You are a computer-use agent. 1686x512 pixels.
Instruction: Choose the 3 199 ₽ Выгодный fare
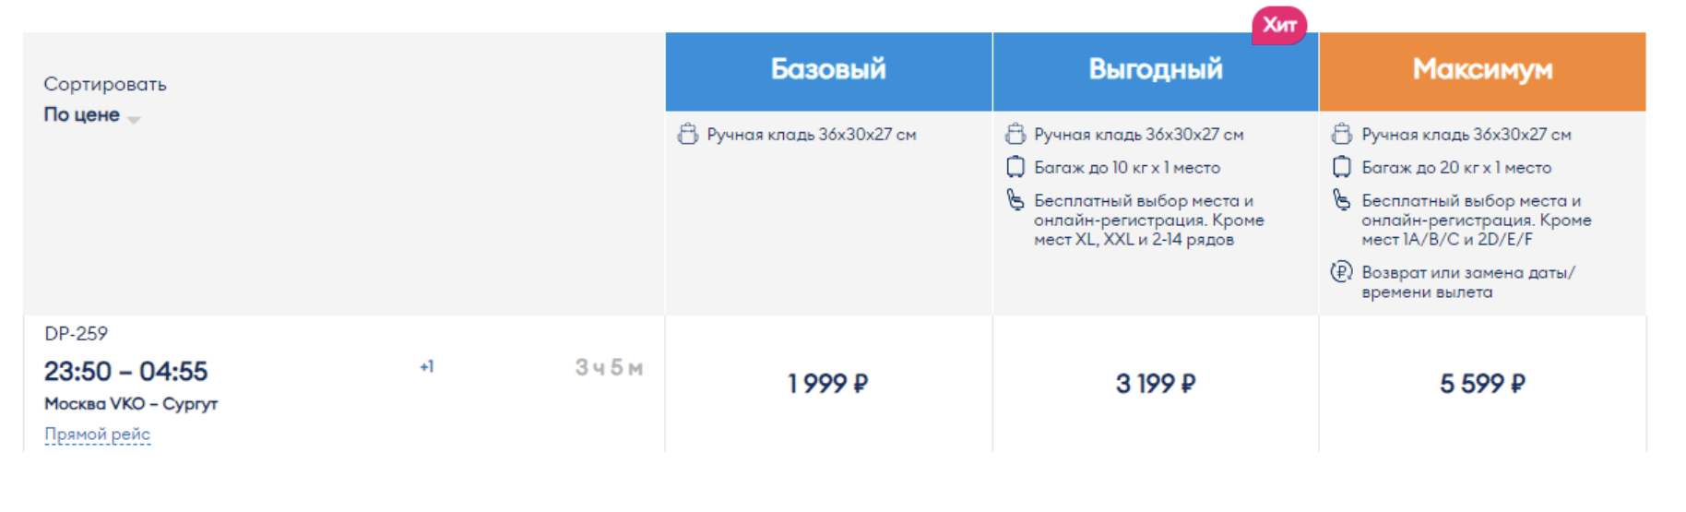tap(1155, 384)
